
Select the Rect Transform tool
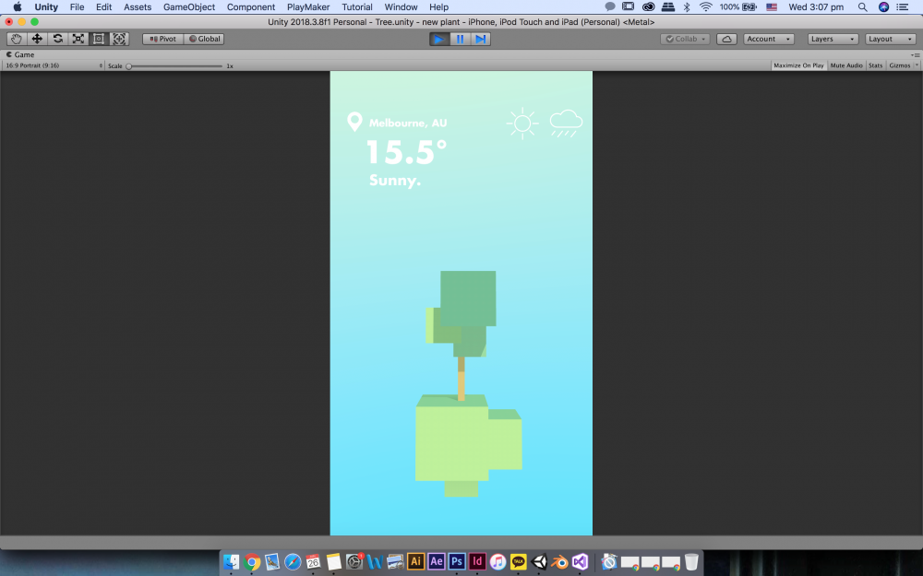point(99,39)
